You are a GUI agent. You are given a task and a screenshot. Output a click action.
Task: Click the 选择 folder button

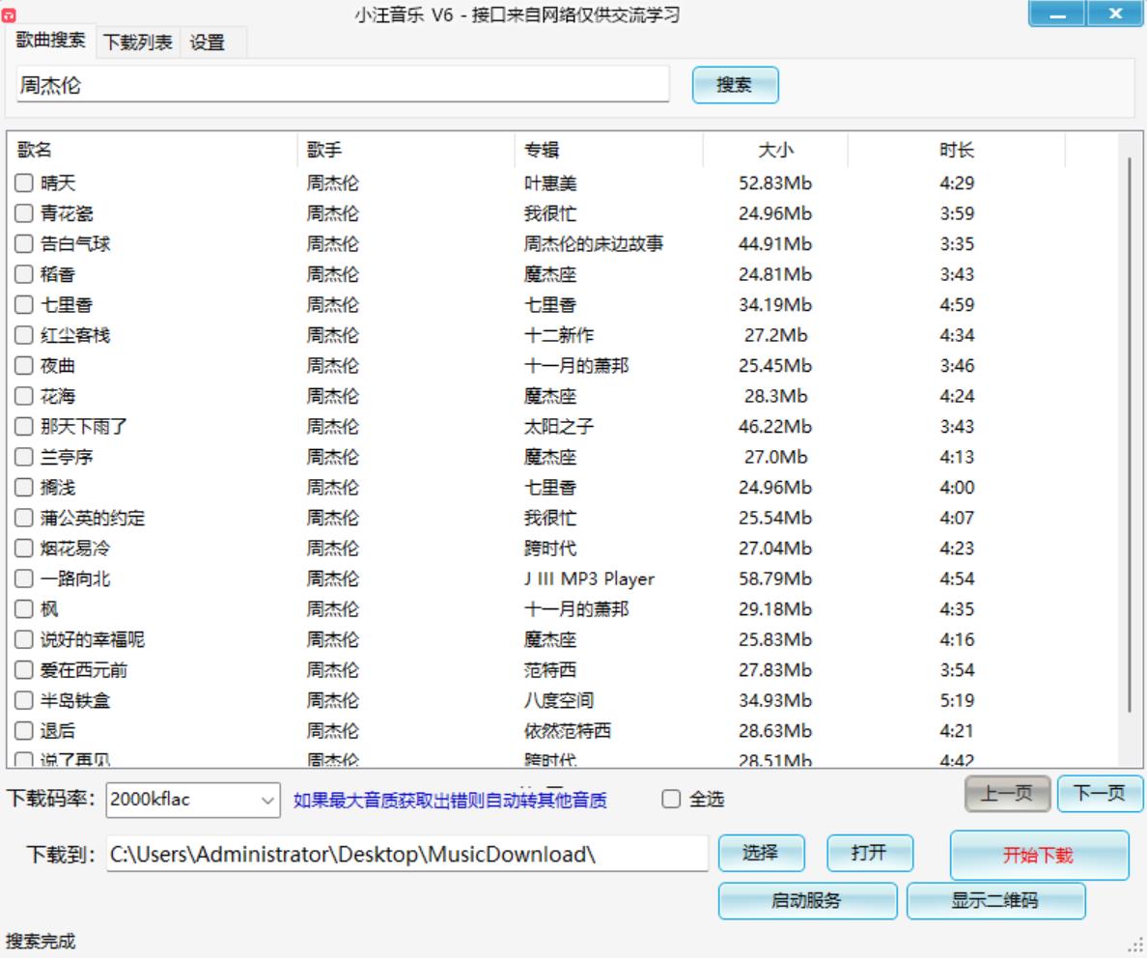(x=761, y=853)
